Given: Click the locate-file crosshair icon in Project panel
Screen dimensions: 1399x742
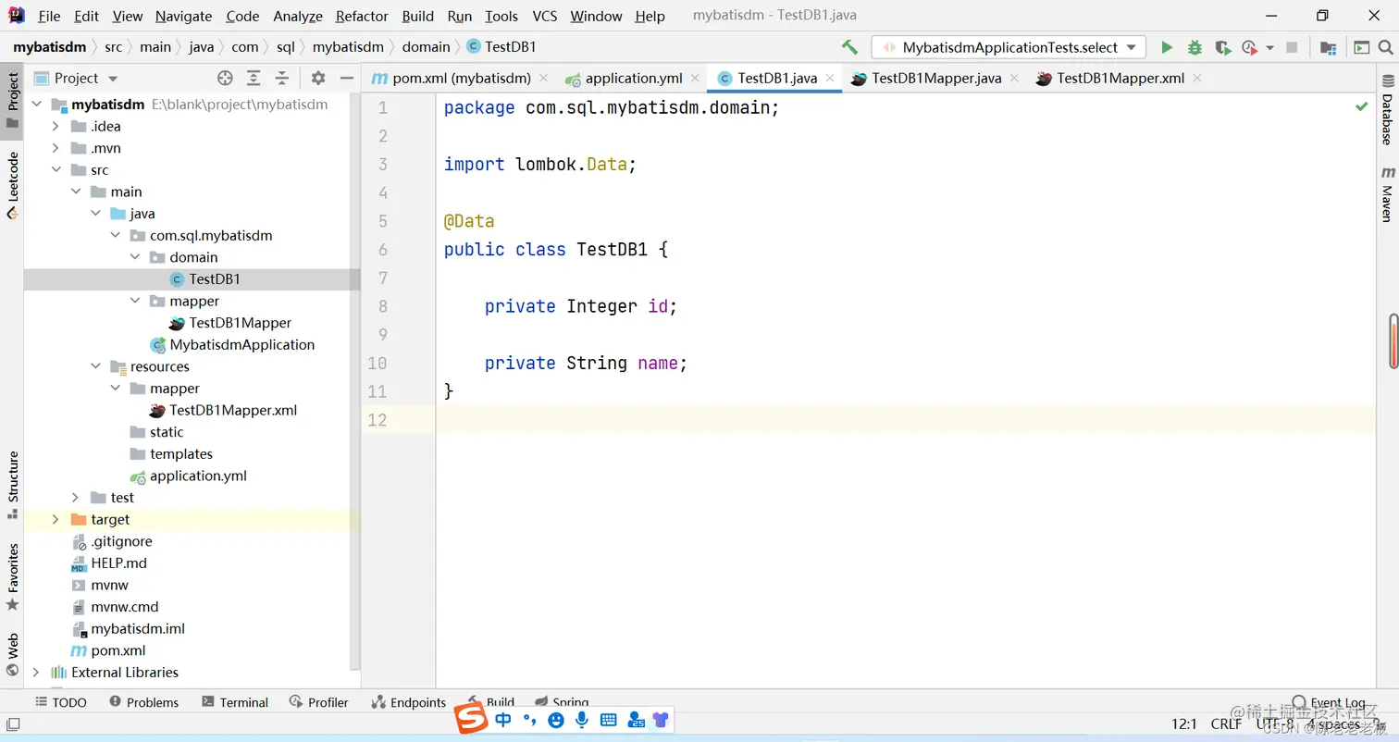Looking at the screenshot, I should point(225,79).
